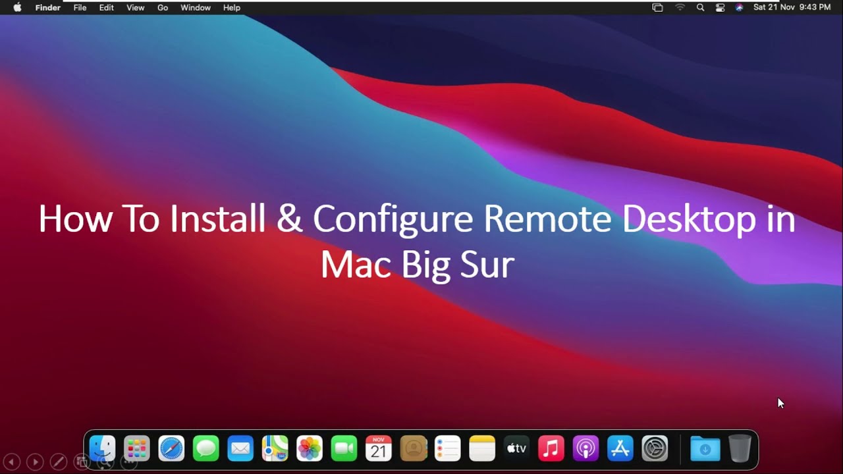The height and width of the screenshot is (474, 843).
Task: Open System Preferences in the Dock
Action: (x=655, y=449)
